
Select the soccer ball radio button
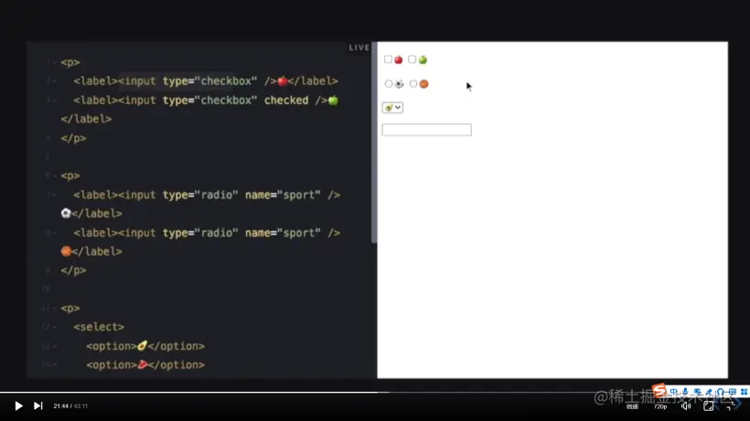pyautogui.click(x=389, y=83)
